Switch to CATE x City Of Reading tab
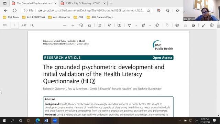This screenshot has width=220, height=124. [x=83, y=3]
